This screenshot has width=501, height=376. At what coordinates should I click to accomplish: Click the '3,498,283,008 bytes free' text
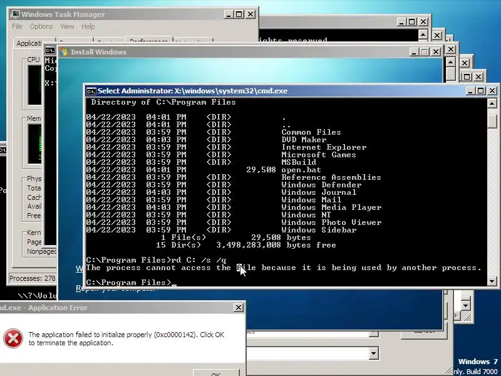[x=276, y=245]
